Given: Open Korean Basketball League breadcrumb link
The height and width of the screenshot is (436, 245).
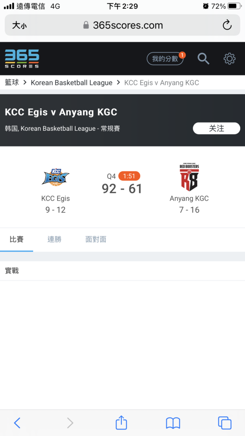Looking at the screenshot, I should (x=72, y=82).
